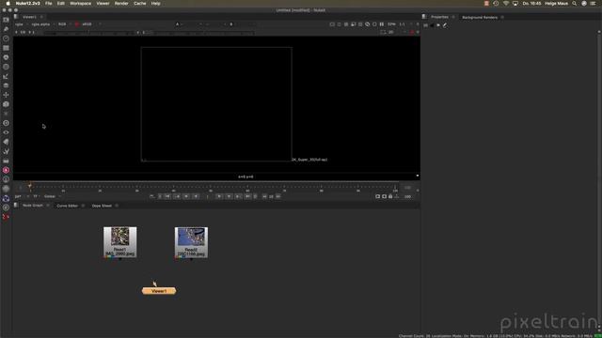Image resolution: width=602 pixels, height=338 pixels.
Task: Open the Properties panel content menu icon
Action: (424, 17)
